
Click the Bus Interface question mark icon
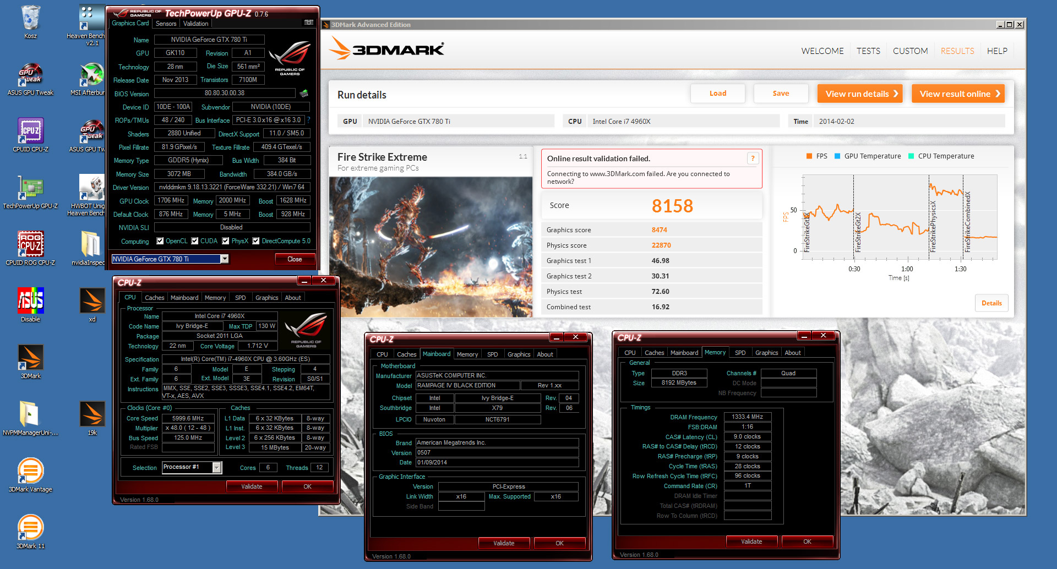click(x=308, y=120)
